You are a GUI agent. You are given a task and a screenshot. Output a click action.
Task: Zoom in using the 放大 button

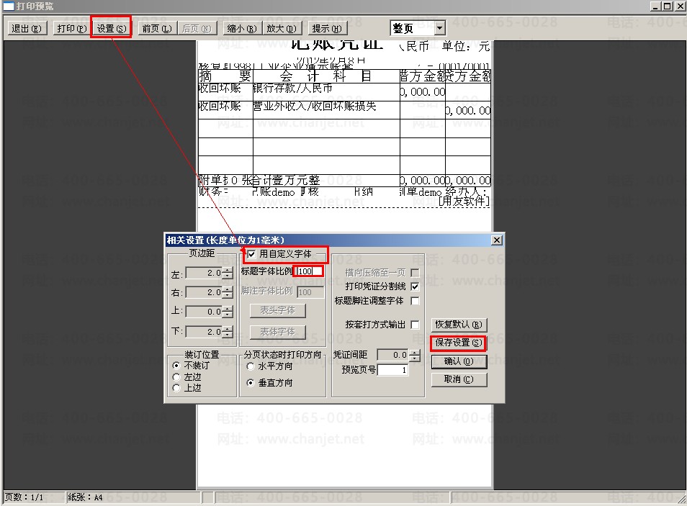281,29
